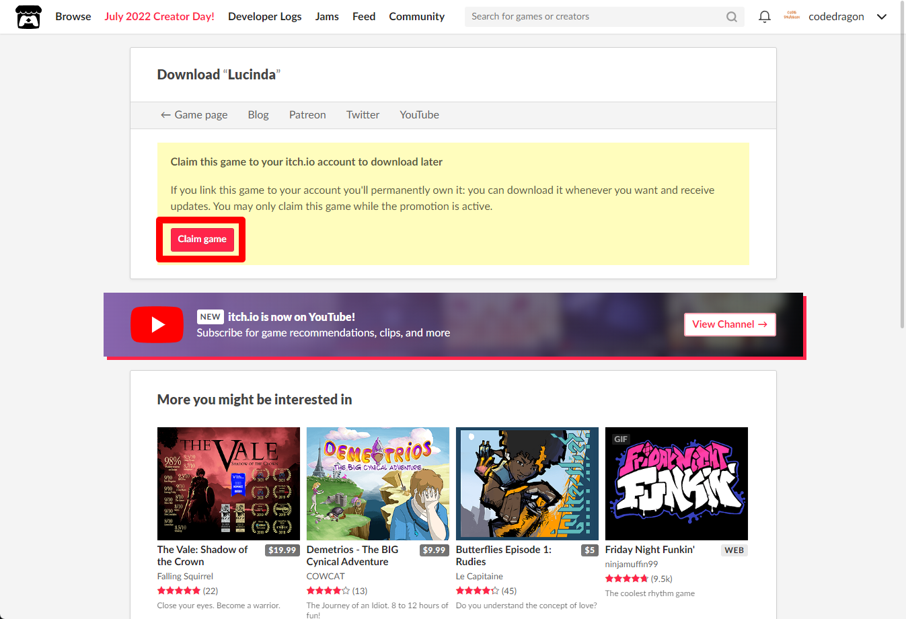Click the Download "Lucinda" heading
This screenshot has width=906, height=619.
click(219, 75)
